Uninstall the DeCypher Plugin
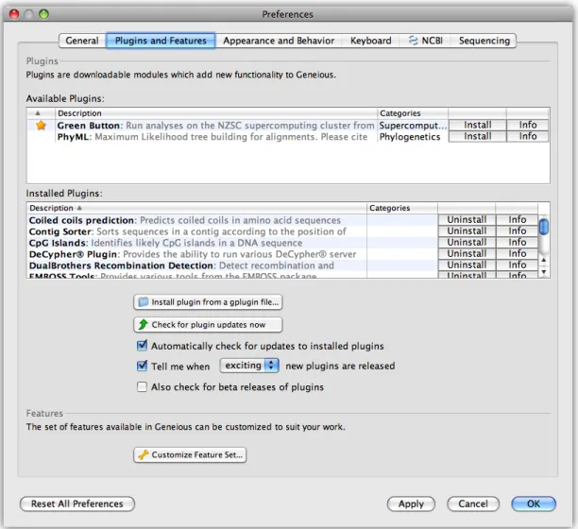This screenshot has width=578, height=529. pyautogui.click(x=467, y=253)
